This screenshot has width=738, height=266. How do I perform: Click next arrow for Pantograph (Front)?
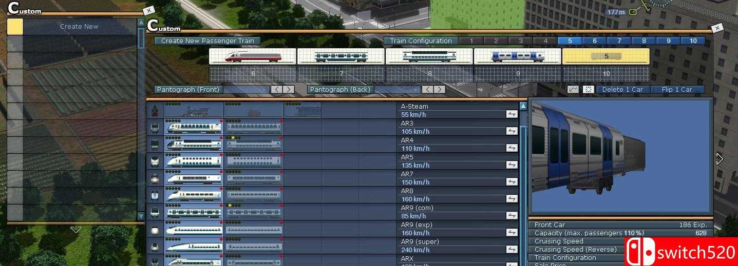pos(289,89)
